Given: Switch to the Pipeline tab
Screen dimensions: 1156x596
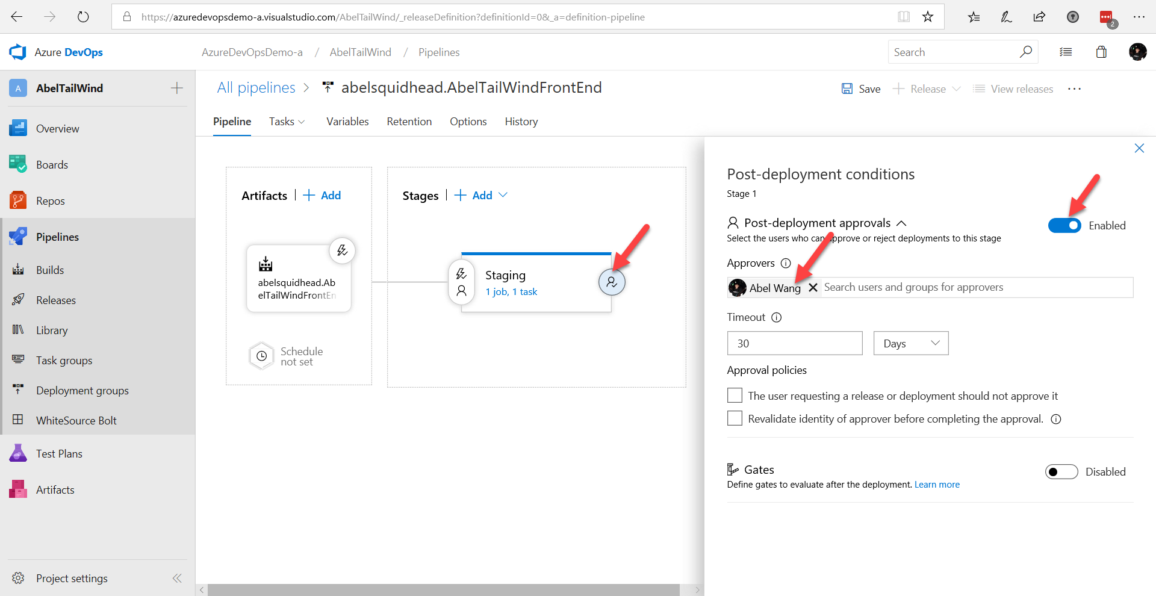Looking at the screenshot, I should (x=232, y=122).
